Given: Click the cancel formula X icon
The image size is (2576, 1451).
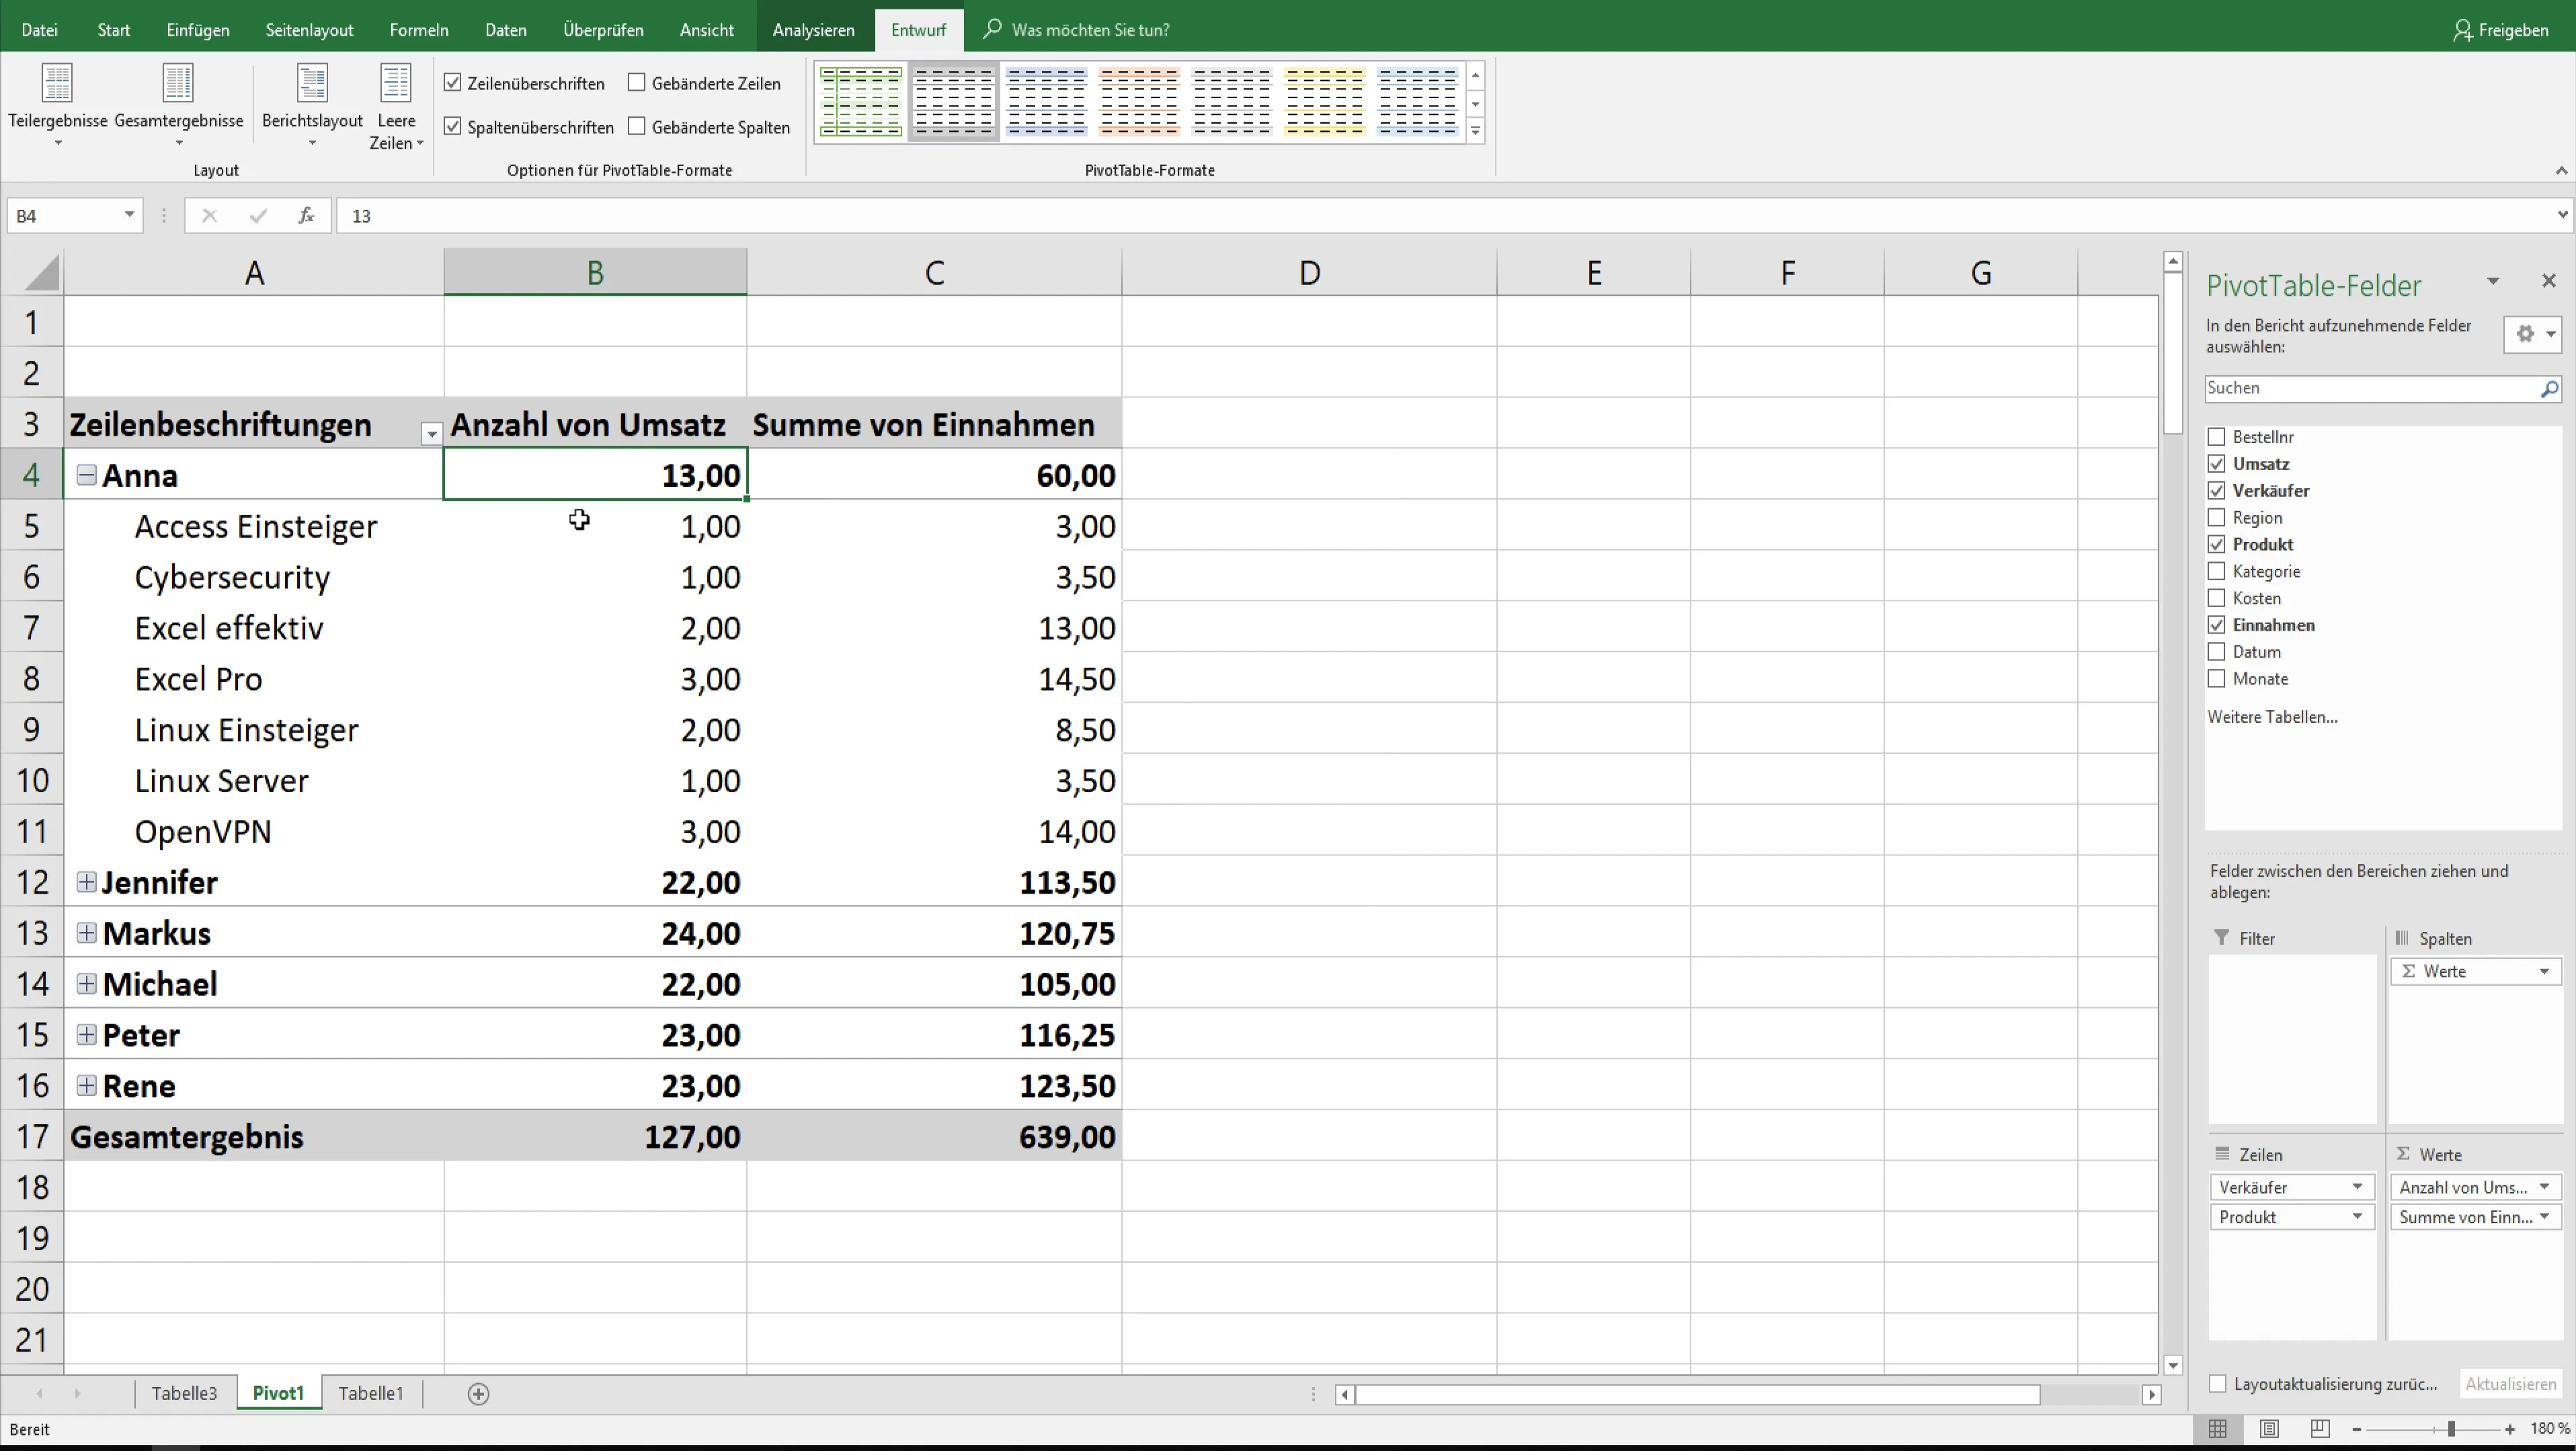Looking at the screenshot, I should point(209,215).
